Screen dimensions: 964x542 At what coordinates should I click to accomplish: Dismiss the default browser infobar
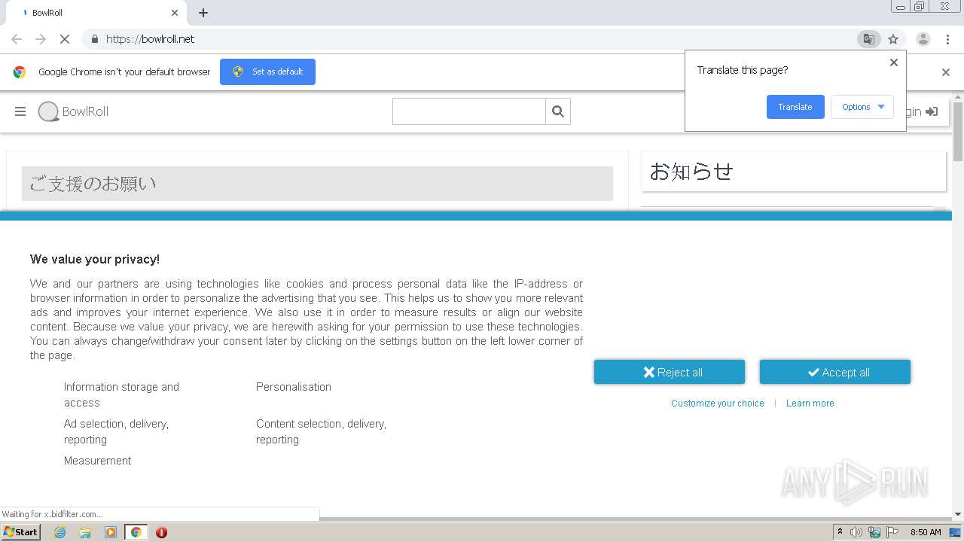coord(946,72)
